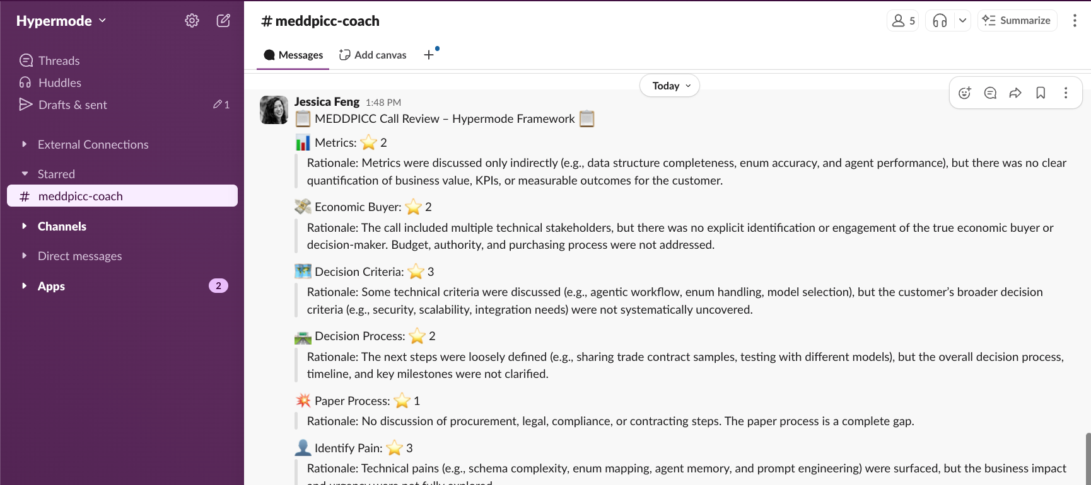Open the new message composer icon
This screenshot has width=1091, height=485.
[223, 20]
